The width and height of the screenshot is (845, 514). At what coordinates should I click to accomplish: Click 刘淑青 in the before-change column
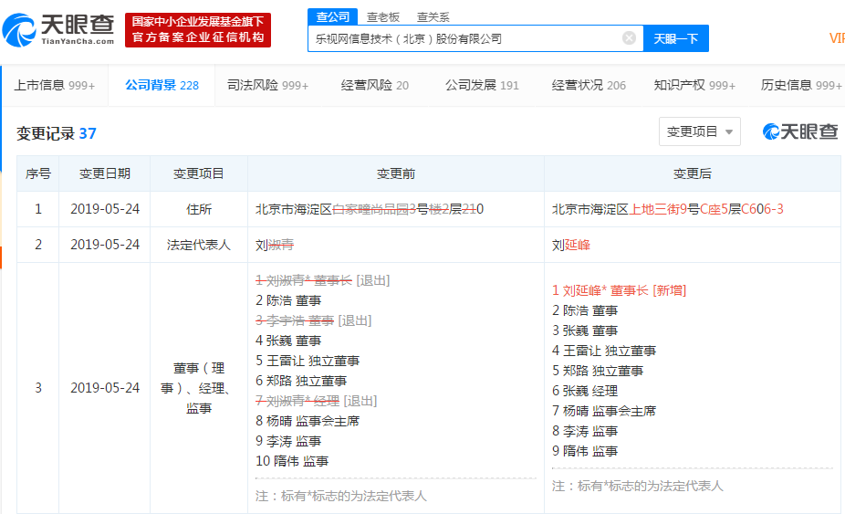275,245
